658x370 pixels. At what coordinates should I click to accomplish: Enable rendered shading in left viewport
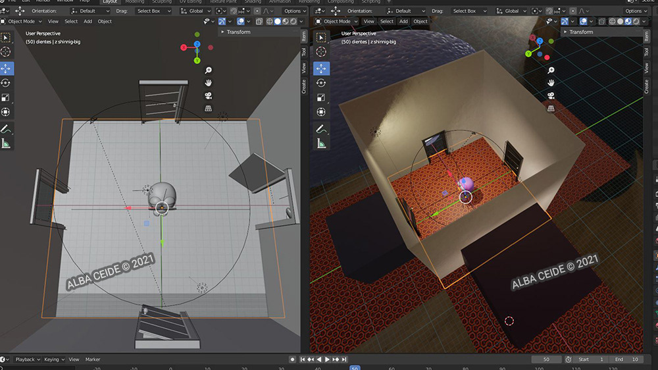(x=293, y=21)
